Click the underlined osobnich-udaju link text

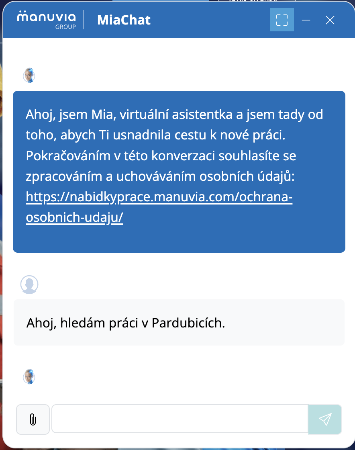74,217
